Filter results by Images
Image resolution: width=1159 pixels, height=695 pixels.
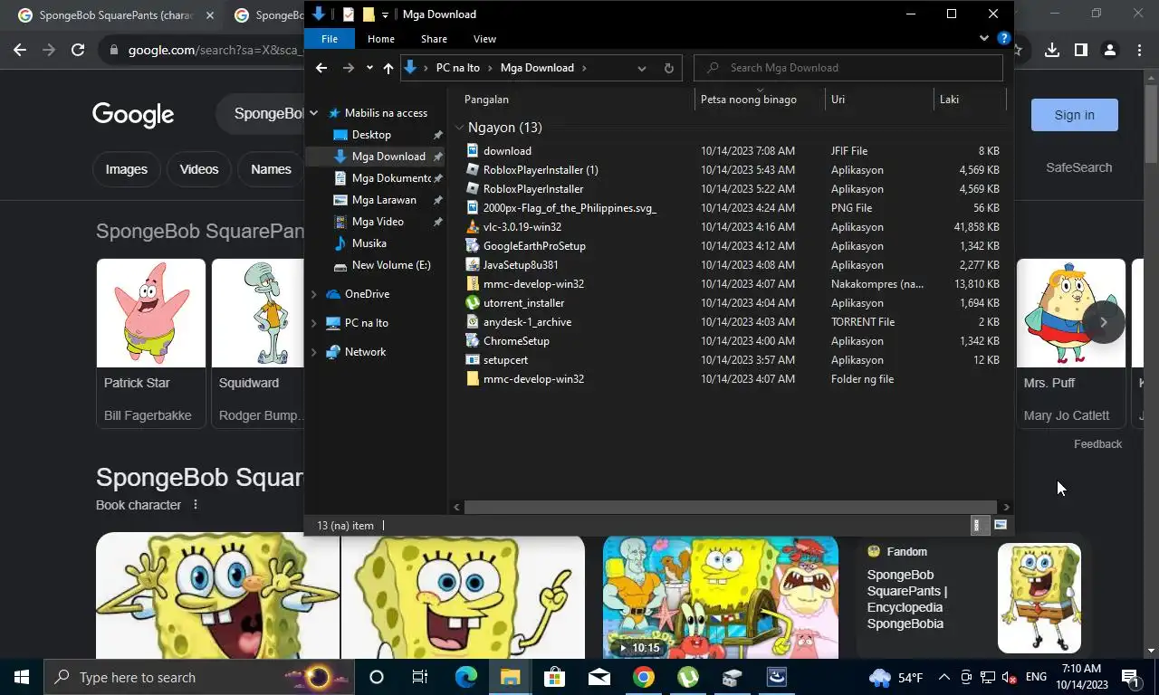pyautogui.click(x=127, y=169)
